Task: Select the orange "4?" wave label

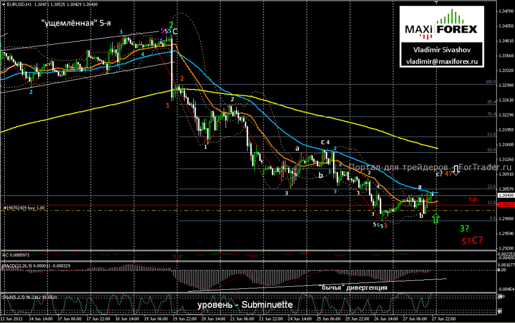Action: pos(449,173)
